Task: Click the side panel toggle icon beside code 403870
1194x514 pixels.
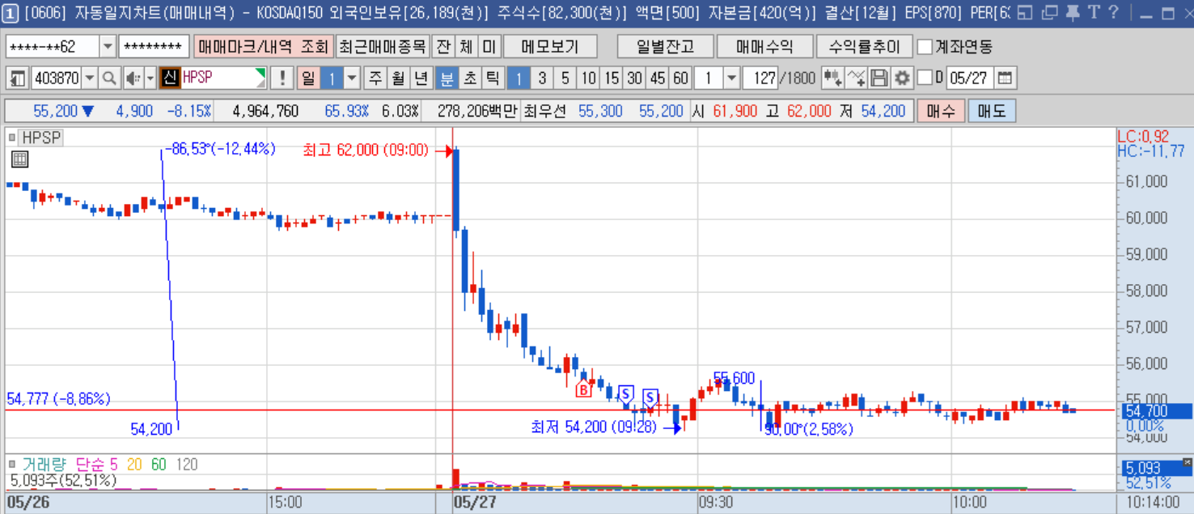Action: [x=17, y=79]
